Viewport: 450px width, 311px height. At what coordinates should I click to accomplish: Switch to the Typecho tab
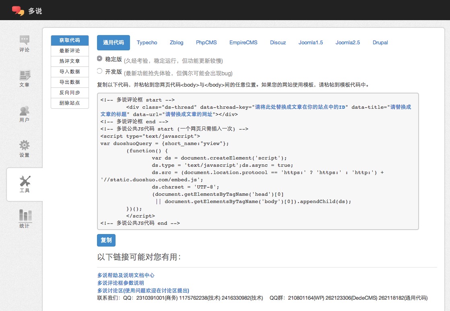click(x=147, y=43)
